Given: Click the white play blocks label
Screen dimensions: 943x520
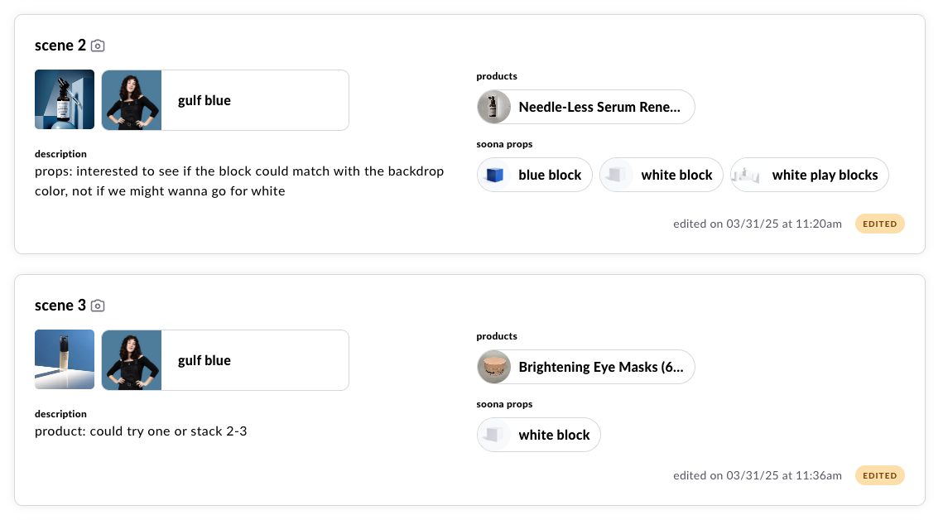Looking at the screenshot, I should [x=825, y=175].
